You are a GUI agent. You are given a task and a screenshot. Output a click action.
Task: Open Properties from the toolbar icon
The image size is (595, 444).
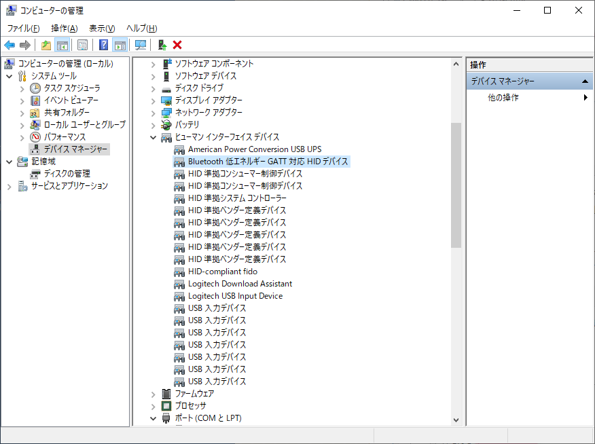tap(82, 45)
